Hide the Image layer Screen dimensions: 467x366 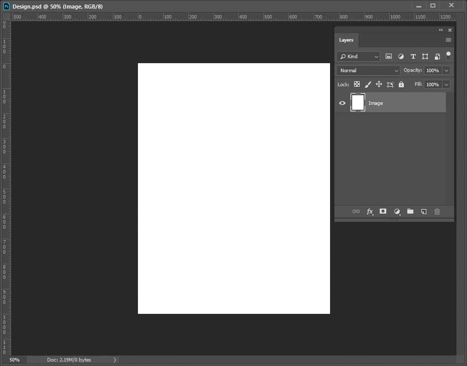(x=342, y=103)
